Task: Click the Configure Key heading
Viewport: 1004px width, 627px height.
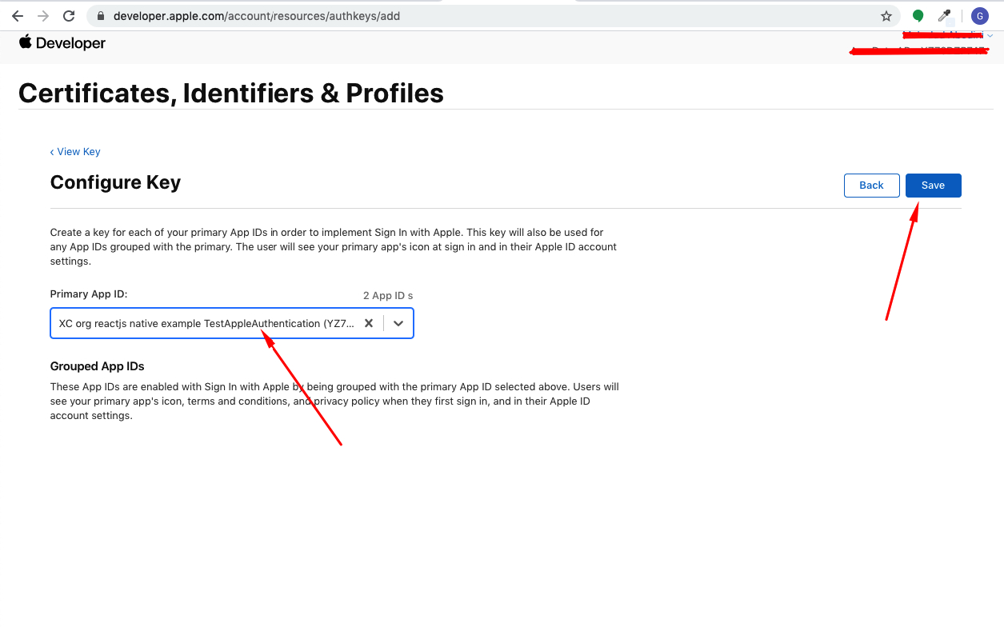Action: pos(115,182)
